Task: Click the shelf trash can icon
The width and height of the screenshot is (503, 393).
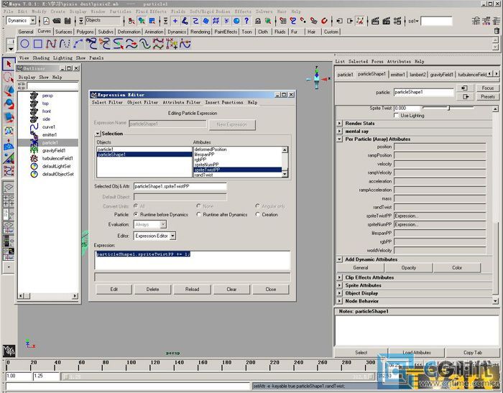Action: point(497,31)
